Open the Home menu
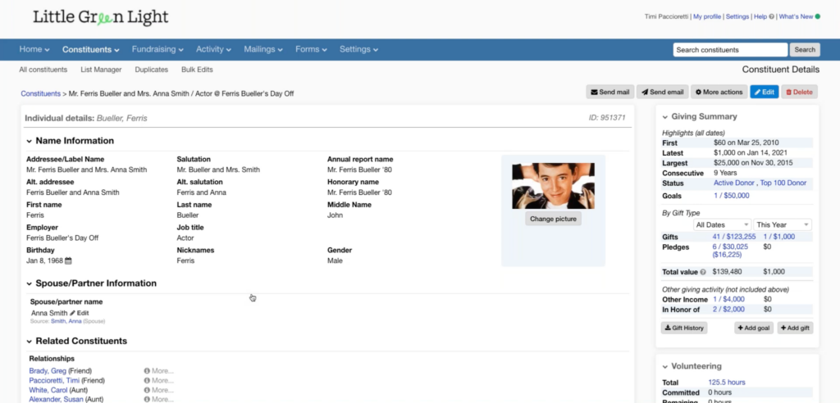This screenshot has height=403, width=840. pos(34,49)
